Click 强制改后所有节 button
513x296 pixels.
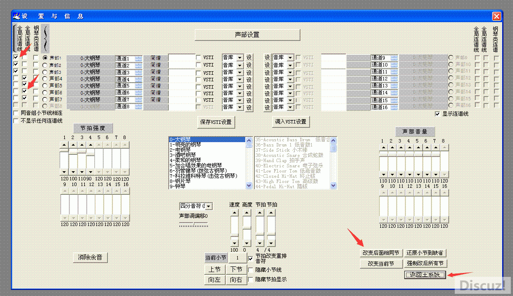pos(425,263)
